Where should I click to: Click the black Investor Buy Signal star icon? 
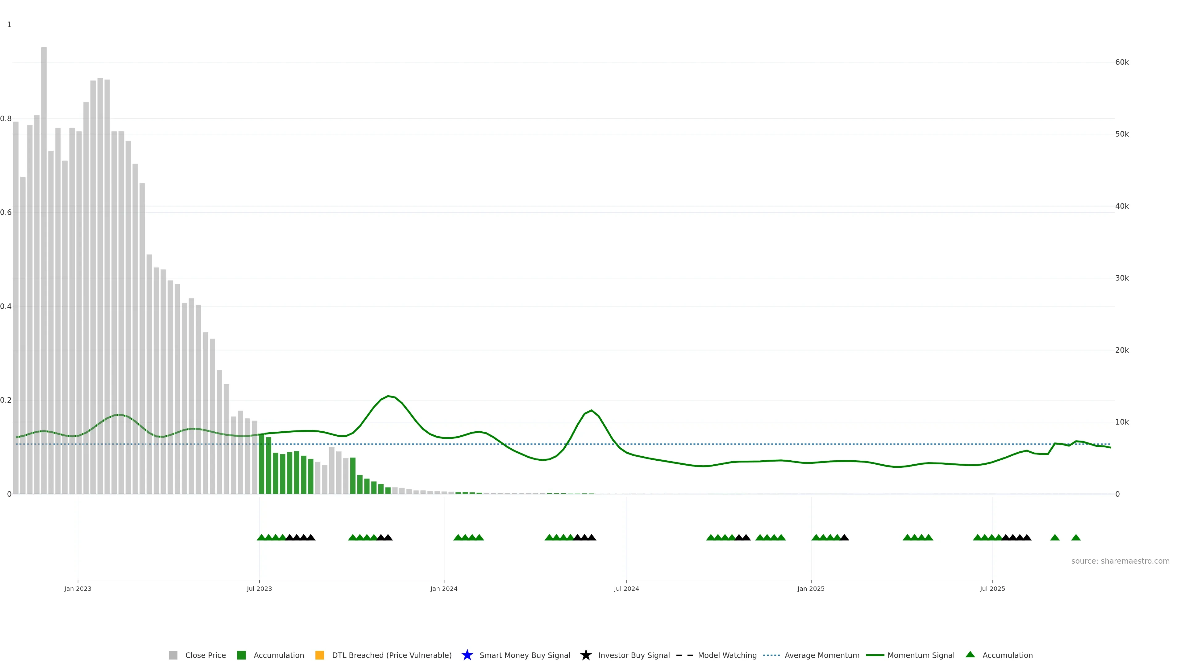coord(586,655)
